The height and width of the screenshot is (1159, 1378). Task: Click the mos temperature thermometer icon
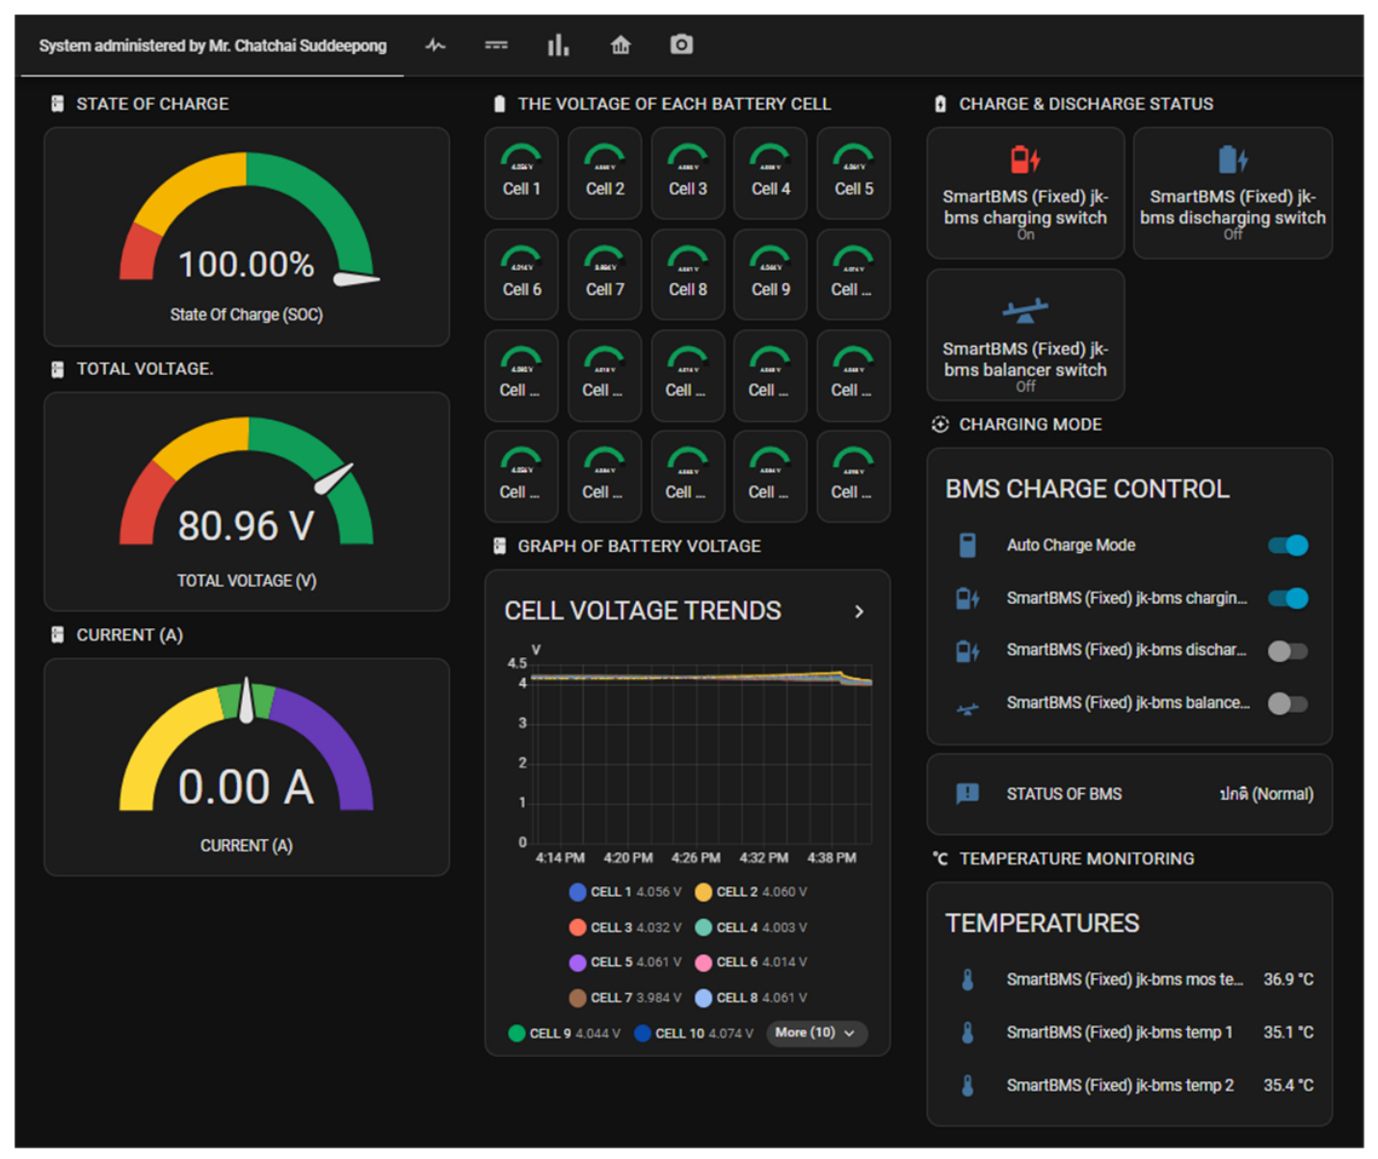967,980
